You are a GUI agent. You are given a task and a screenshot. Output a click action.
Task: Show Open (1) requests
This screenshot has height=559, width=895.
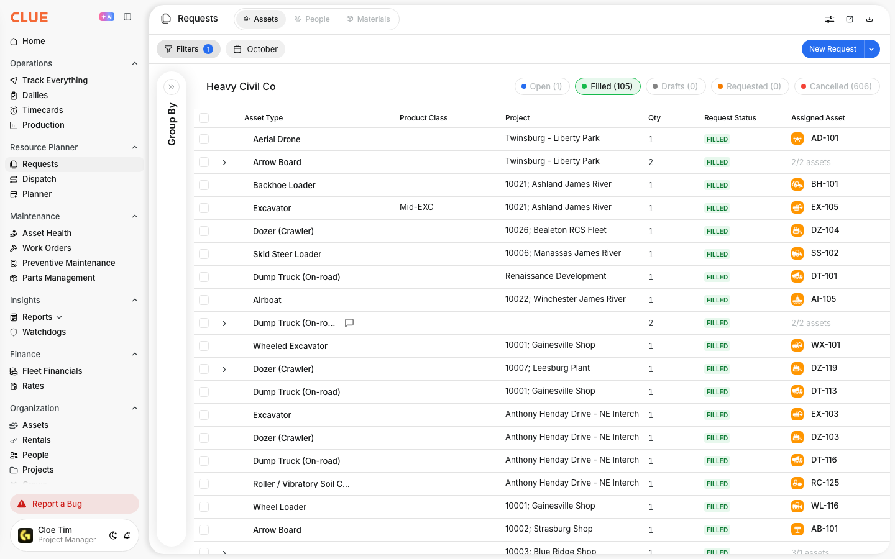tap(542, 86)
